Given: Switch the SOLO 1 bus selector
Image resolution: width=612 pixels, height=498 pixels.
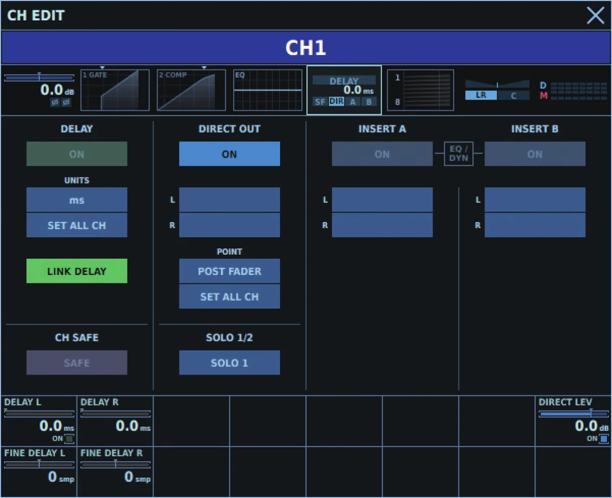Looking at the screenshot, I should pos(229,363).
